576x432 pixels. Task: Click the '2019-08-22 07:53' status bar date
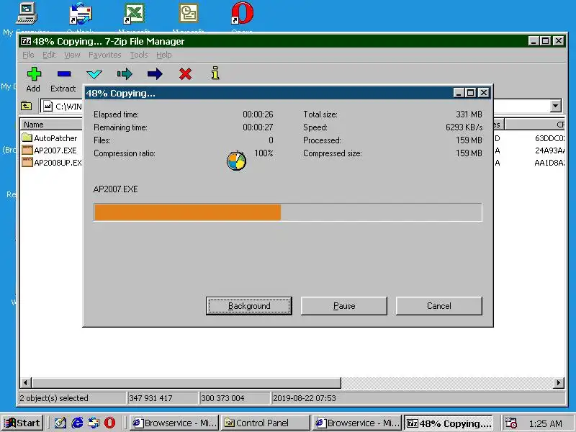[304, 398]
